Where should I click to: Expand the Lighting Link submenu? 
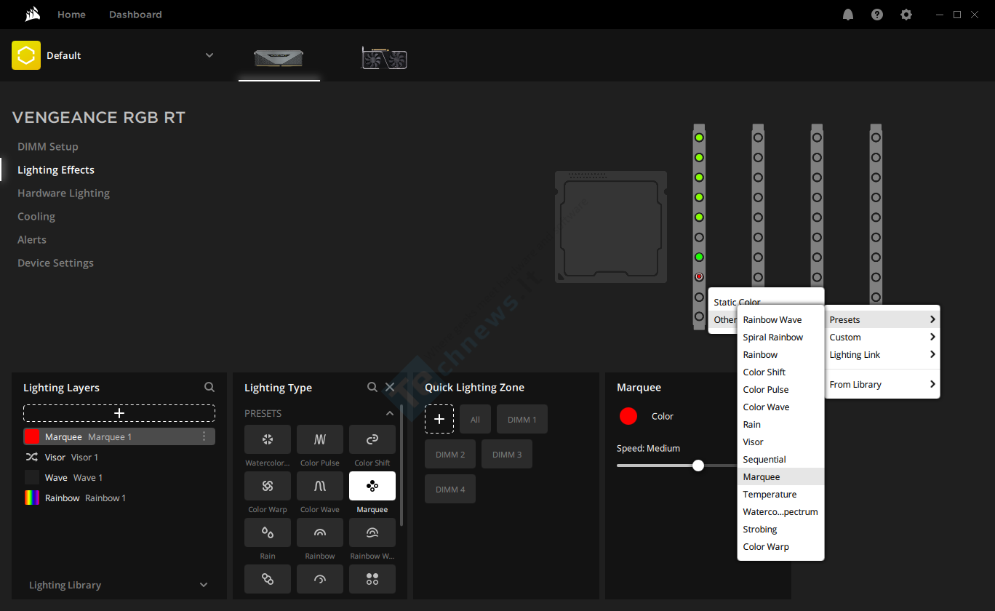click(x=882, y=354)
